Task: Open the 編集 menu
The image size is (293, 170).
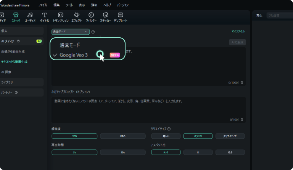Action: click(x=56, y=5)
